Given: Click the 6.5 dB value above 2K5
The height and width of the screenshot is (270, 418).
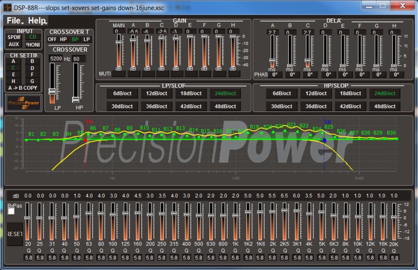Looking at the screenshot, I should (284, 196).
